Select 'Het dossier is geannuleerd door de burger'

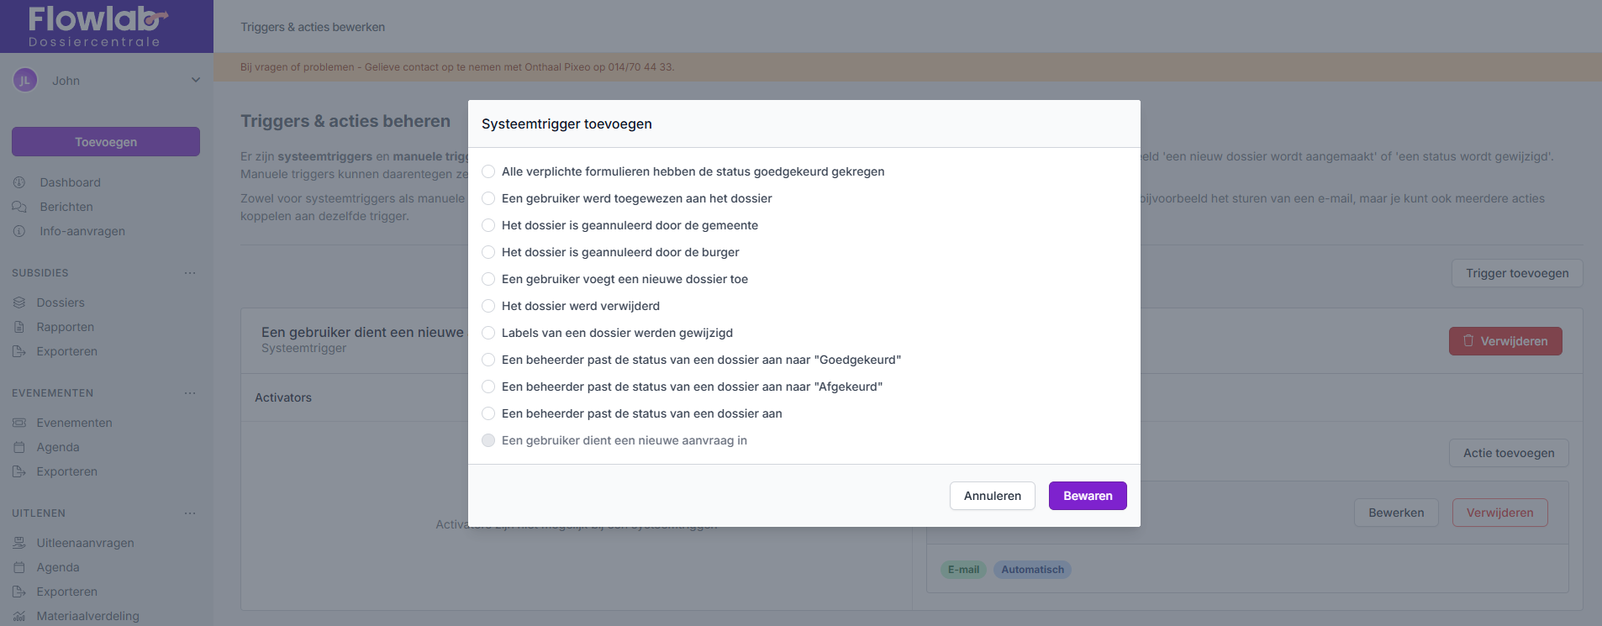pyautogui.click(x=488, y=252)
